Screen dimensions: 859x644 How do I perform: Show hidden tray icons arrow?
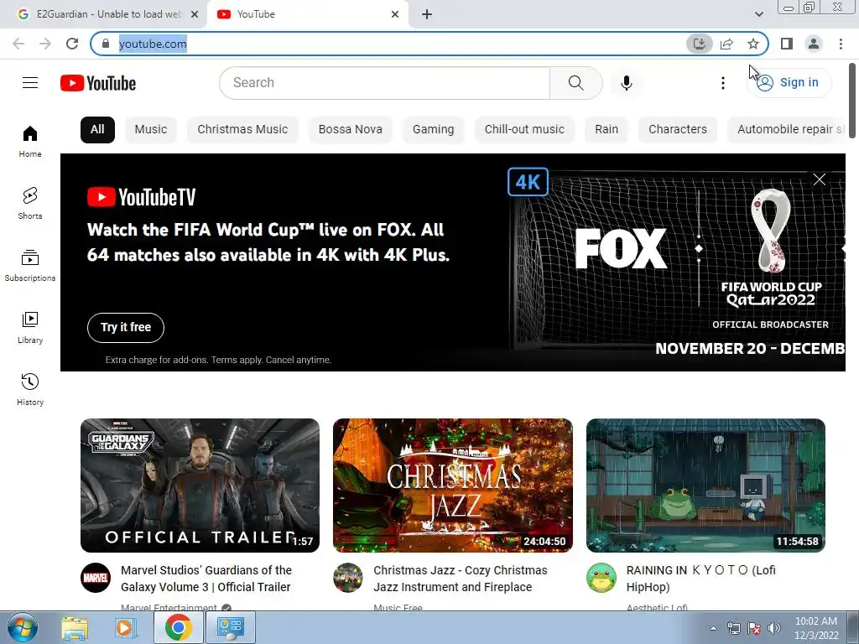(713, 628)
